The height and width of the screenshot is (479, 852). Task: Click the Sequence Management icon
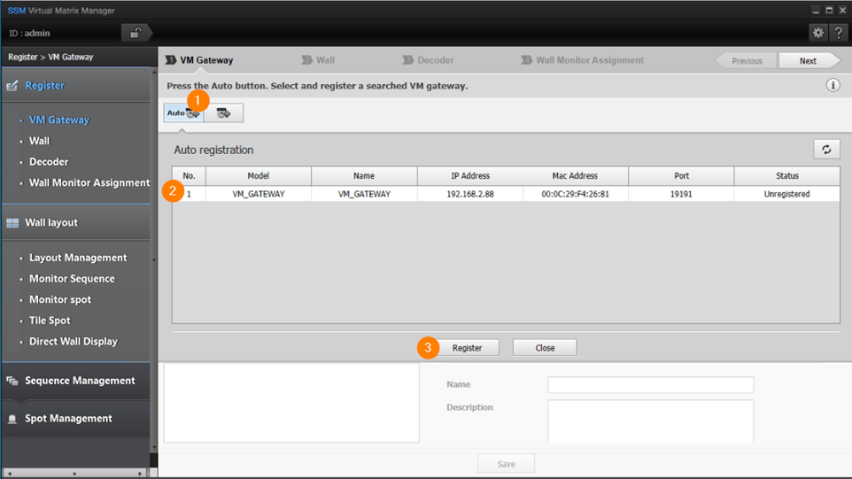click(12, 382)
